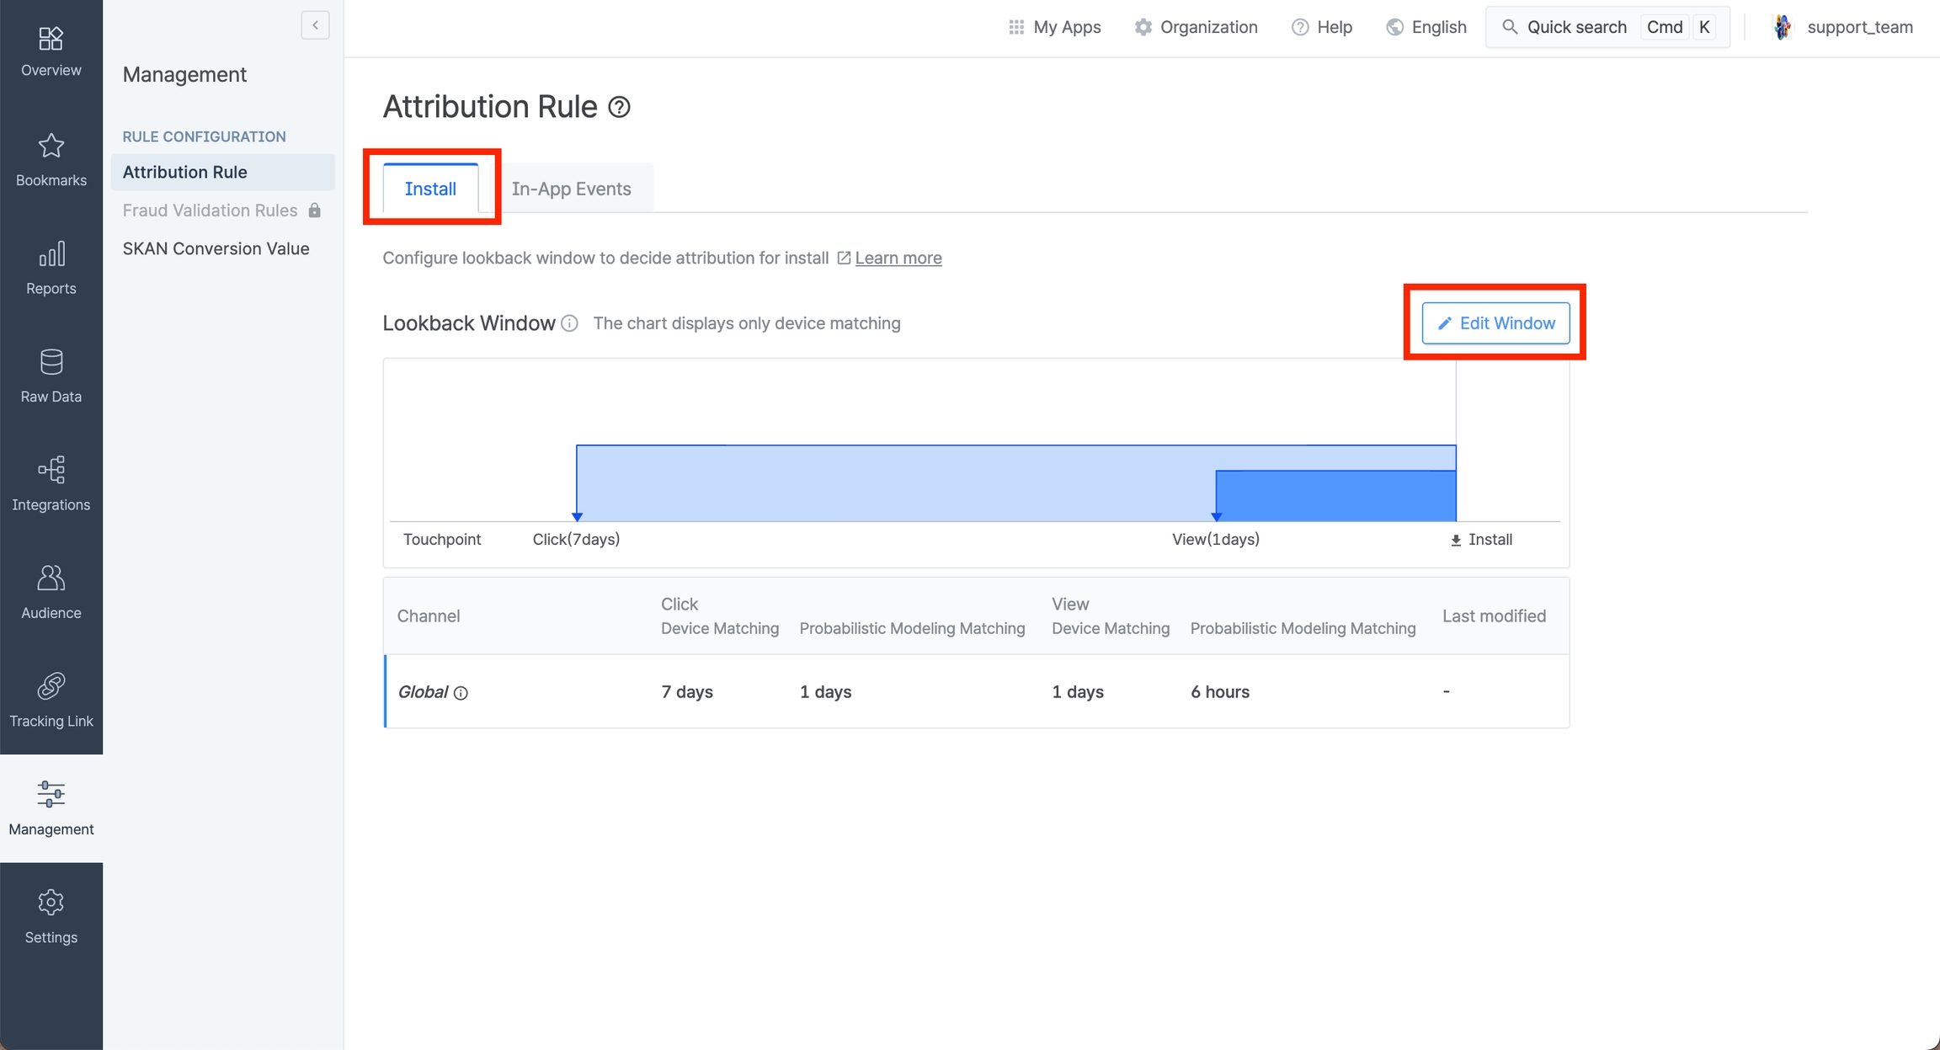Select the Install tab
This screenshot has height=1050, width=1940.
click(430, 189)
